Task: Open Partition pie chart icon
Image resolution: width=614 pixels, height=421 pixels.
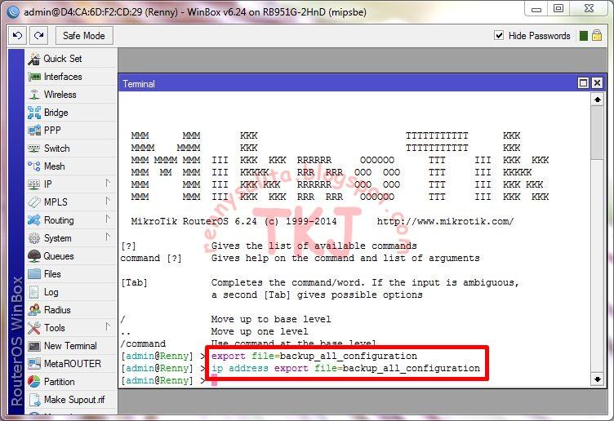Action: [34, 382]
